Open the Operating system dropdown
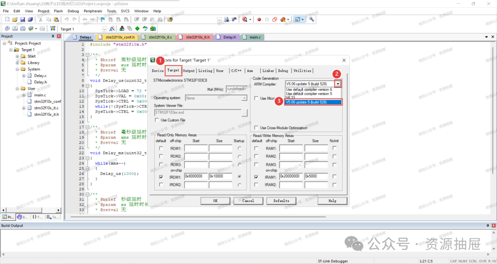This screenshot has height=264, width=497. 244,98
